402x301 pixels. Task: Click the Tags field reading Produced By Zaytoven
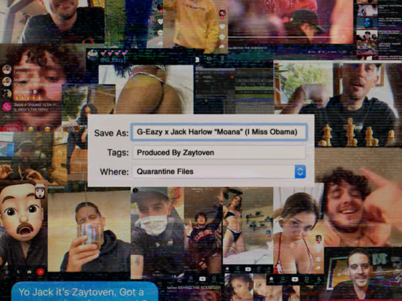pyautogui.click(x=219, y=153)
